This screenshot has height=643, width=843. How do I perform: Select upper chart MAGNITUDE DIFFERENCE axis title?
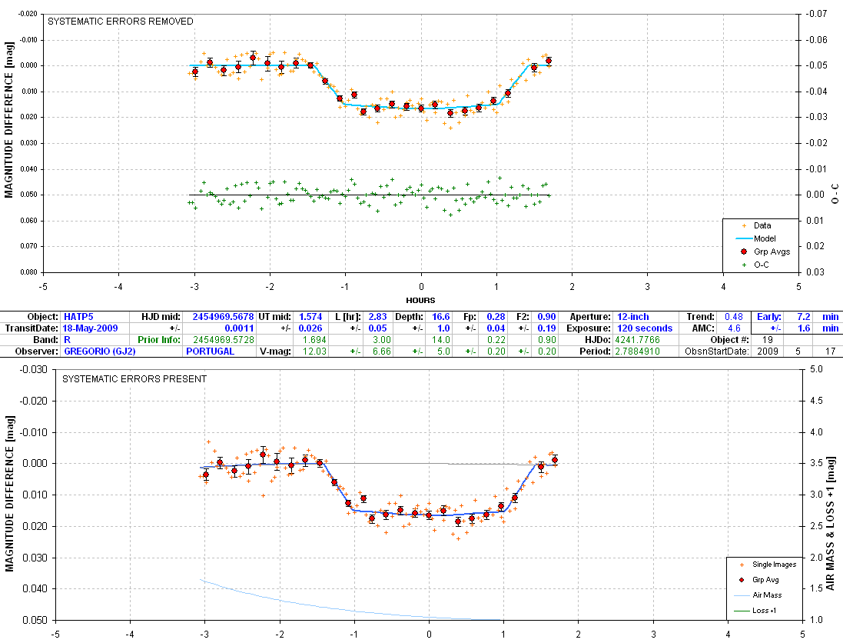click(8, 120)
